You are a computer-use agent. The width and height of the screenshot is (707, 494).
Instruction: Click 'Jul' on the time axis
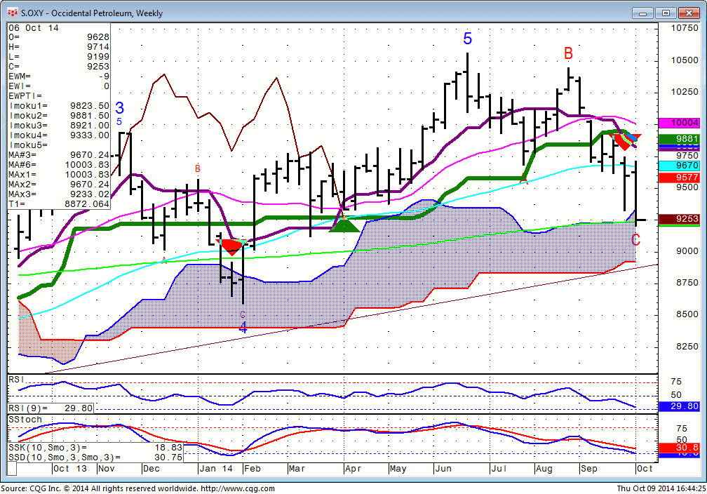pos(499,469)
